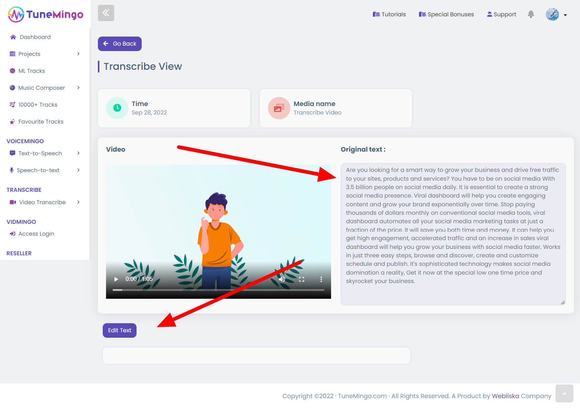The height and width of the screenshot is (409, 580).
Task: Open the Support link
Action: tap(501, 14)
